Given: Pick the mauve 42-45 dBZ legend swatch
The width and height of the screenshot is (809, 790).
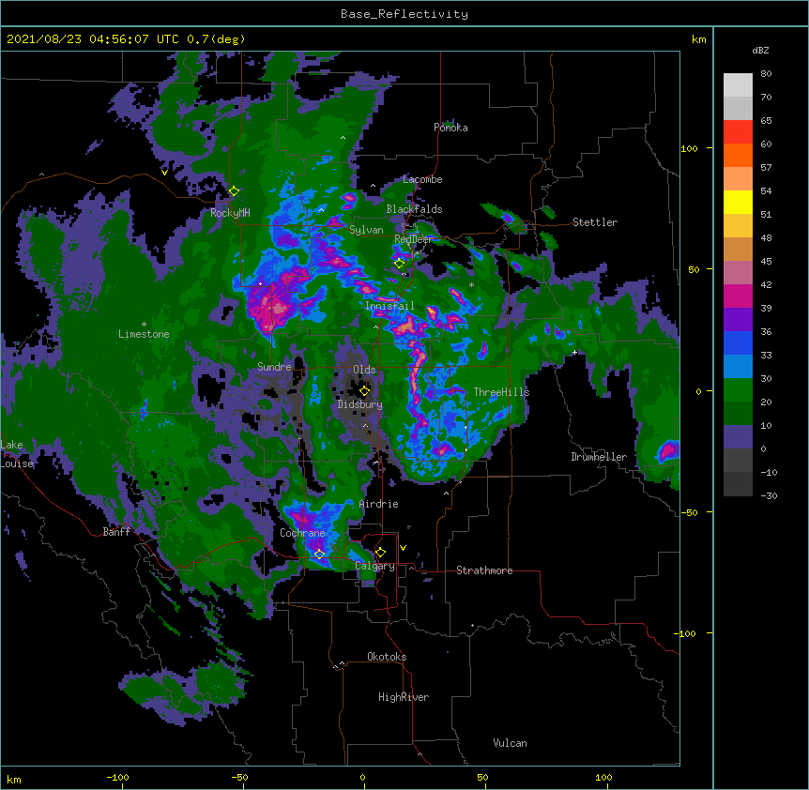Looking at the screenshot, I should (738, 273).
